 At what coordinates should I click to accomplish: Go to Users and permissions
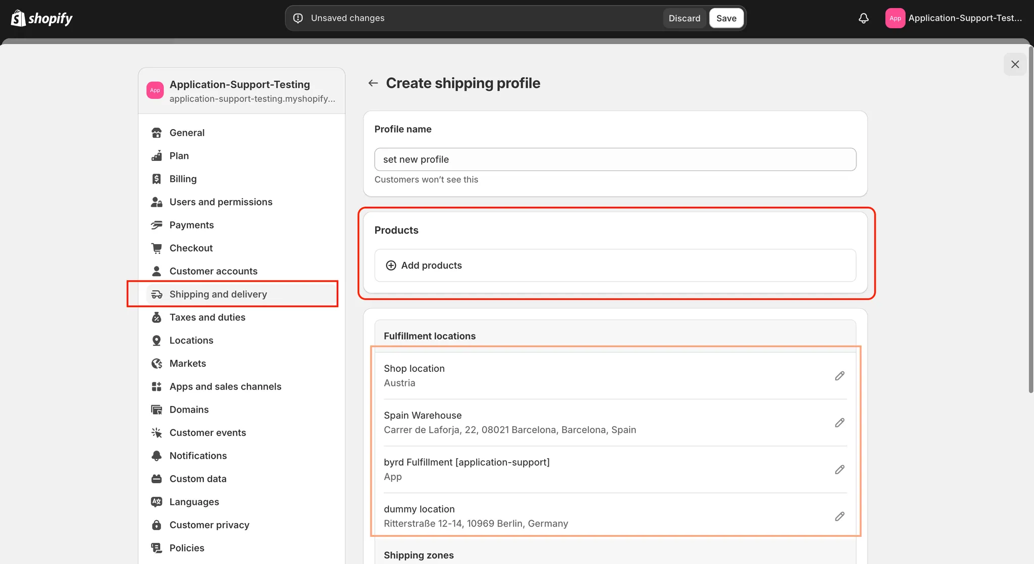click(x=221, y=202)
